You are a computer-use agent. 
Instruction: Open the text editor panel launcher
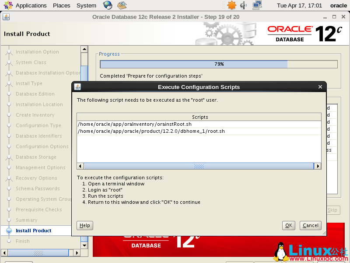[122, 5]
